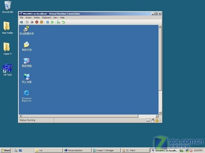Select the Recycle Bin desktop icon
205x153 pixels.
point(8,7)
